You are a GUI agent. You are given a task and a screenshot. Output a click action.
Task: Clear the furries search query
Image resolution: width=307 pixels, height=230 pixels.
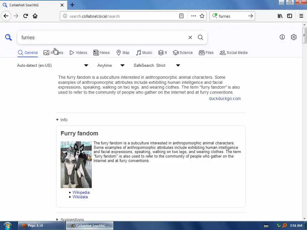point(190,37)
